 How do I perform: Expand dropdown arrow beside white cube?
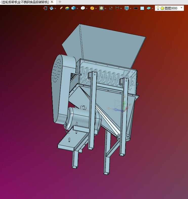[x=87, y=8]
